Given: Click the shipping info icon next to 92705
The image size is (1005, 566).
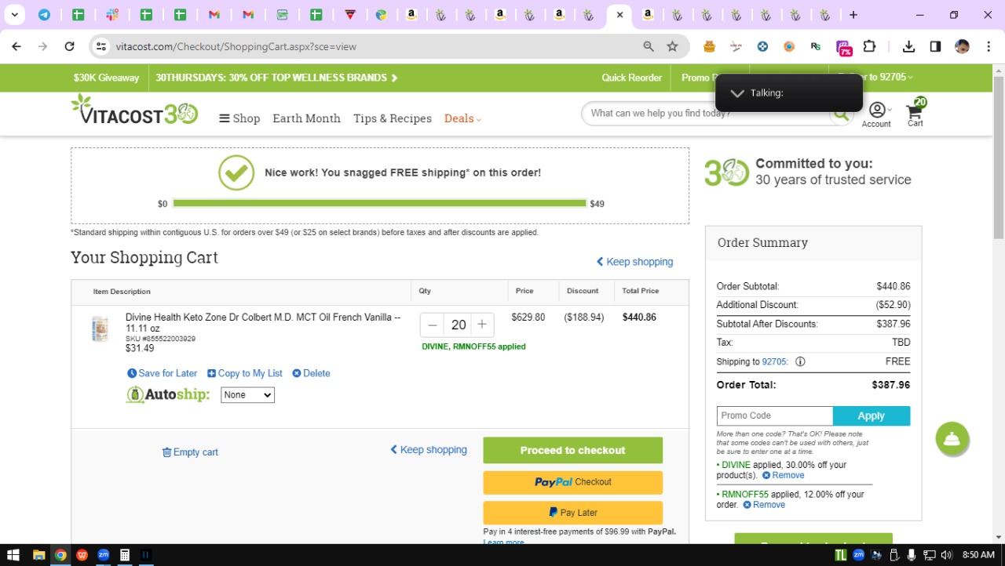Looking at the screenshot, I should coord(800,362).
